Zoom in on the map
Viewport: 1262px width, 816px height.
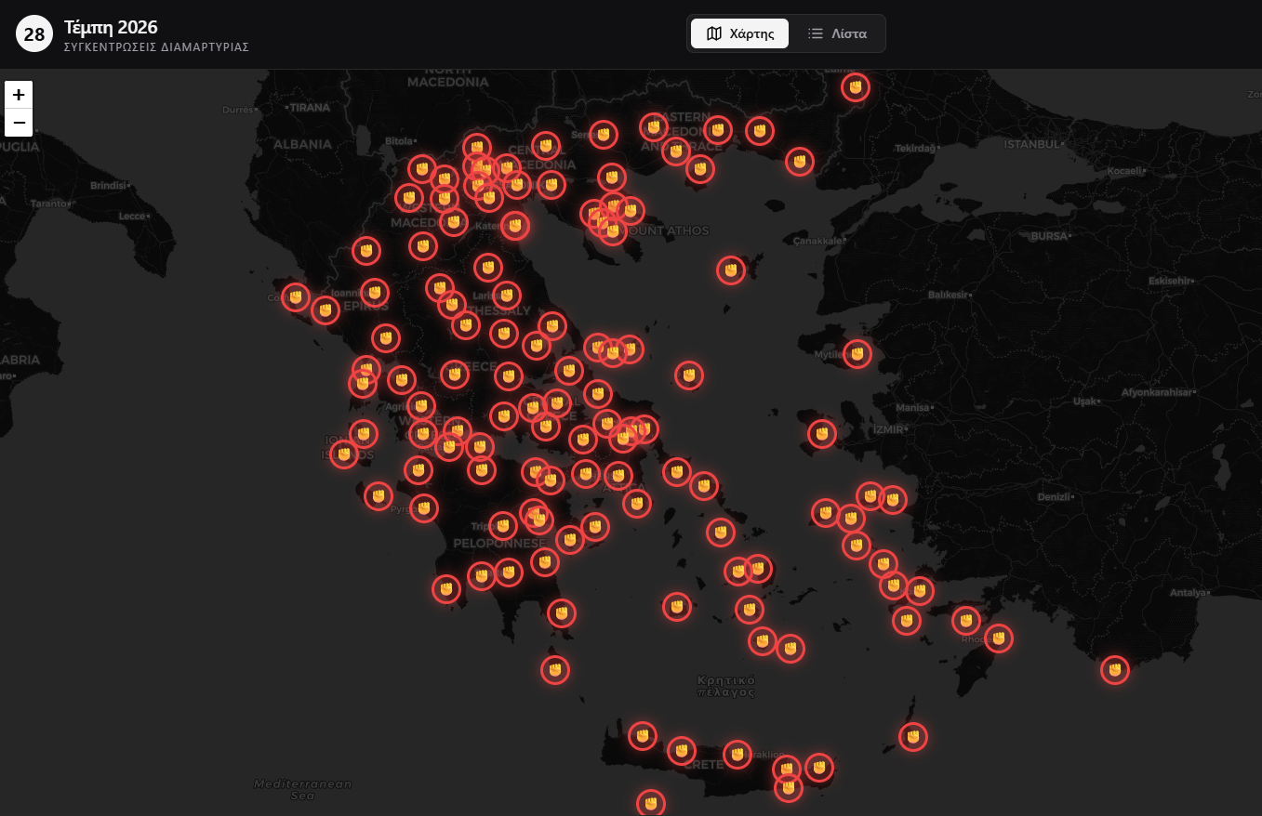coord(19,95)
